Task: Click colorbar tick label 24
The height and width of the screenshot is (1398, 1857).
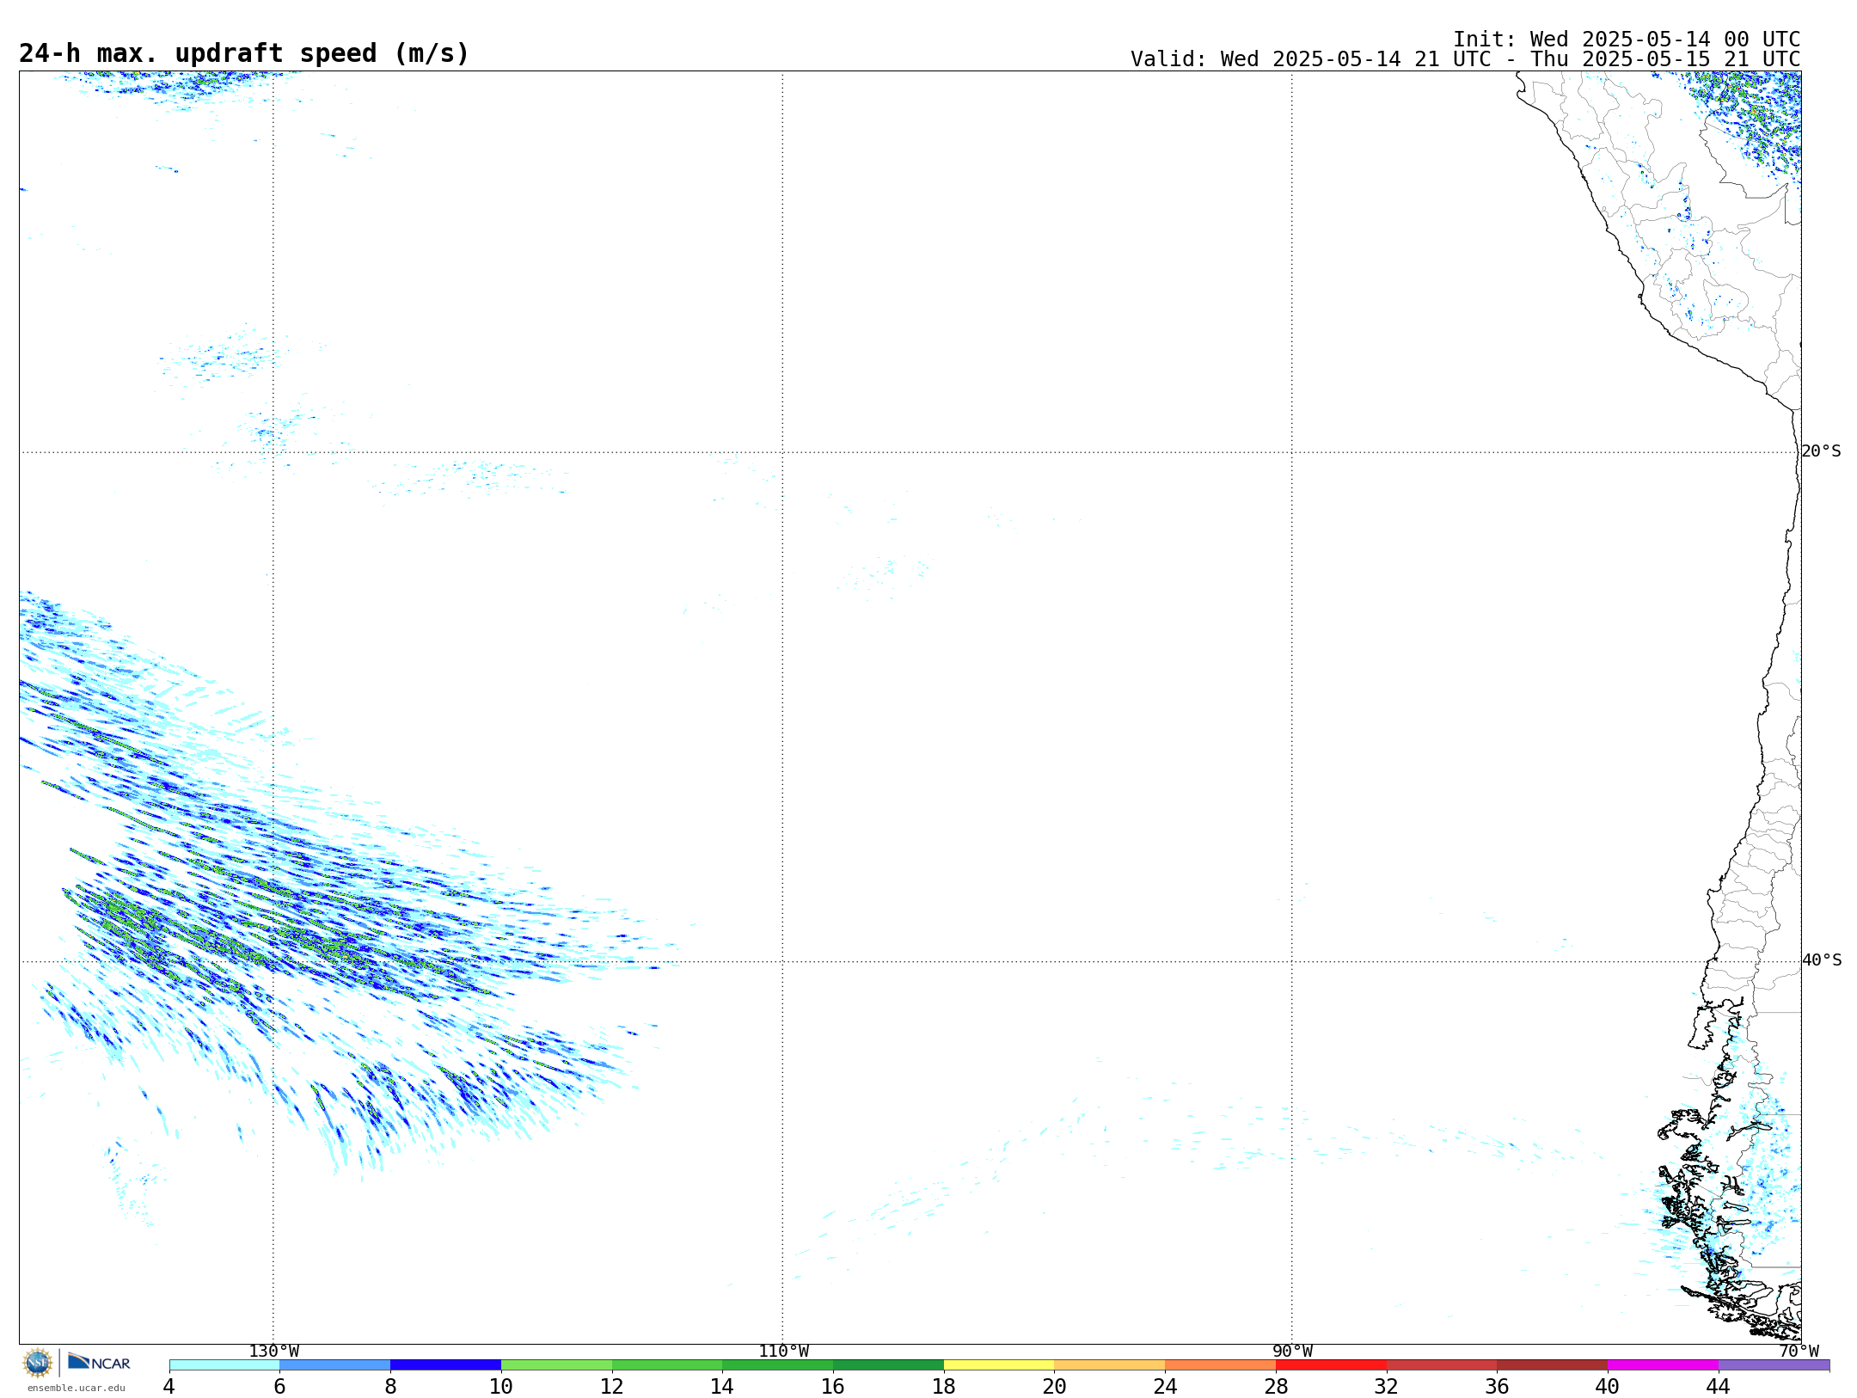Action: [1165, 1387]
